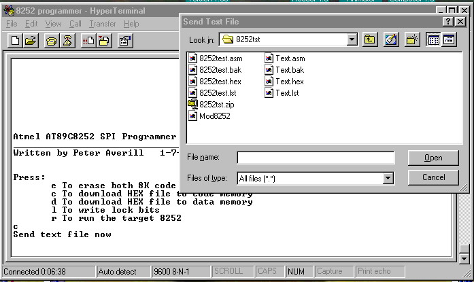The image size is (474, 282).
Task: Create a new folder in dialog
Action: 411,39
